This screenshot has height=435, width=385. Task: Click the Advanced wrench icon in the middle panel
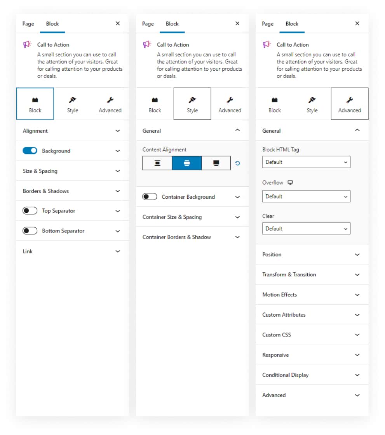coord(230,100)
